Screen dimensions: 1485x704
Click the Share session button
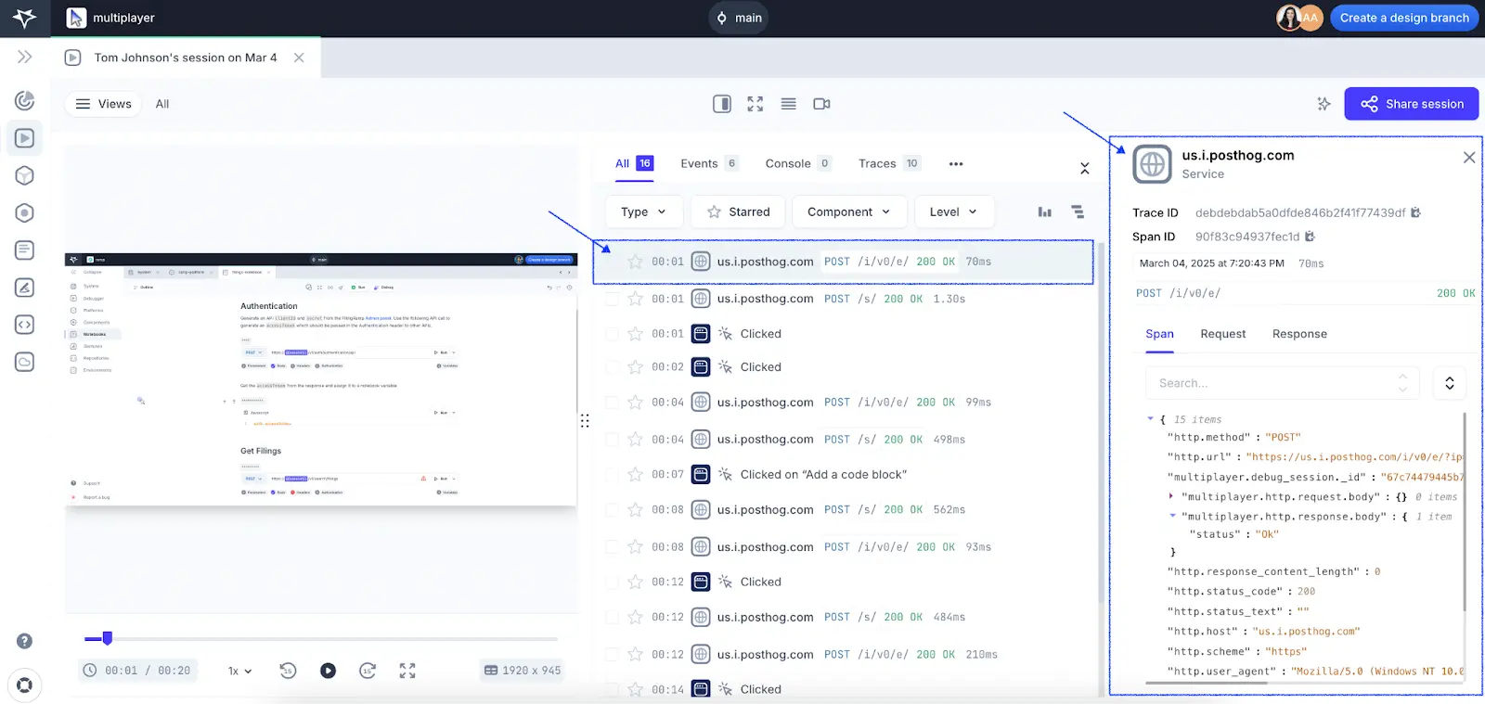(1411, 104)
